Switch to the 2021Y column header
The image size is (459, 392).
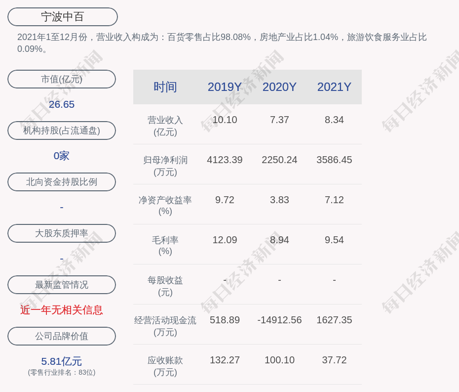(334, 87)
